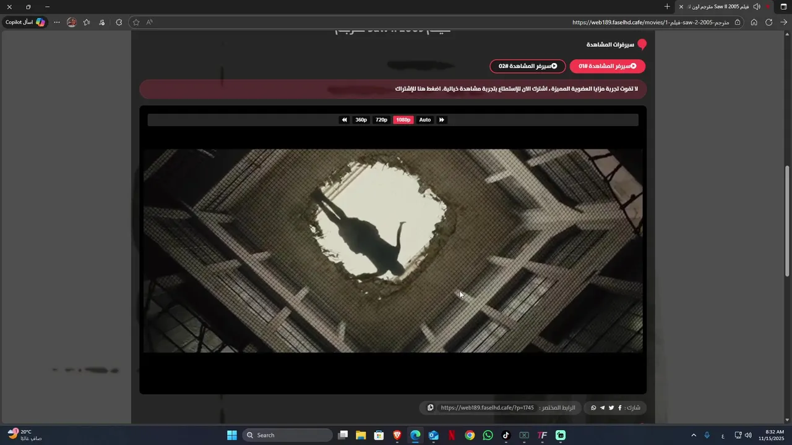Close the Saw II 2005 tab
This screenshot has width=792, height=445.
681,7
